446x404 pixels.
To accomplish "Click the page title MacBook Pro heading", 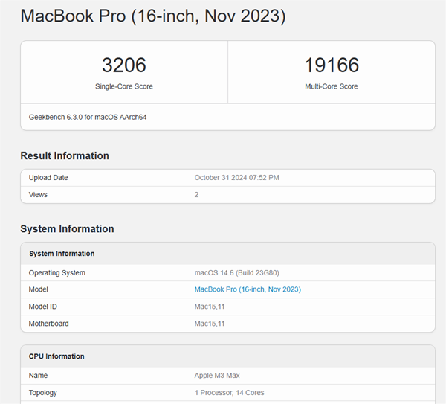I will pos(152,16).
